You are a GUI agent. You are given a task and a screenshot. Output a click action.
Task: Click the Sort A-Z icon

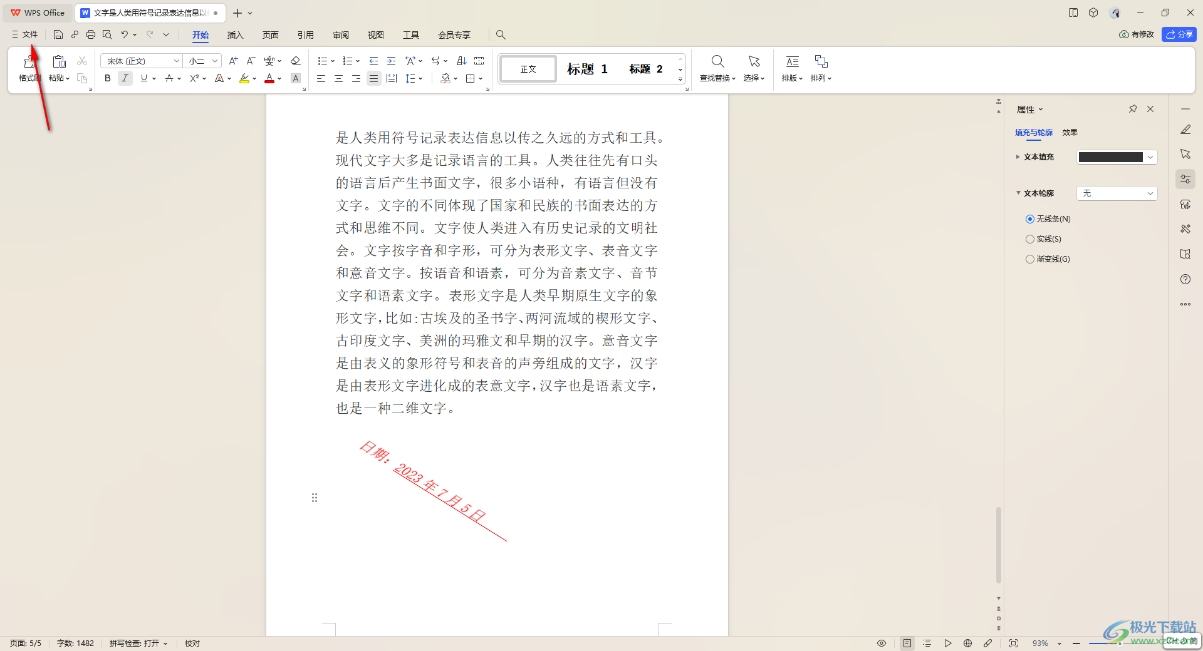(462, 61)
